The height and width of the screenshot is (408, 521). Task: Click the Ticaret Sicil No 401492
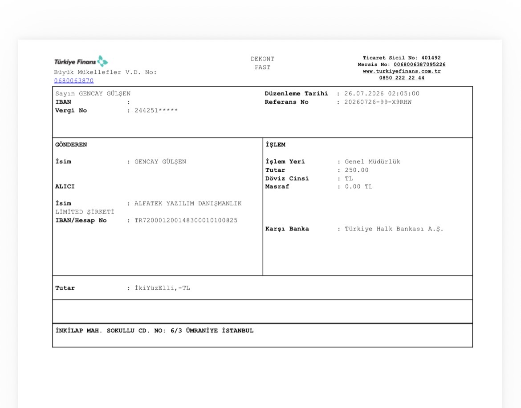(431, 58)
